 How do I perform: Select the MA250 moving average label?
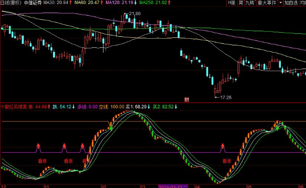tap(155, 3)
